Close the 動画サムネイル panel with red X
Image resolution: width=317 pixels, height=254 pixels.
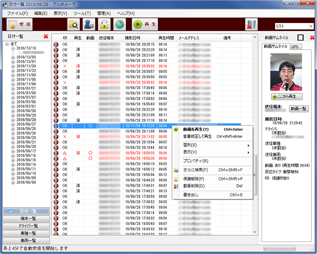pos(312,37)
